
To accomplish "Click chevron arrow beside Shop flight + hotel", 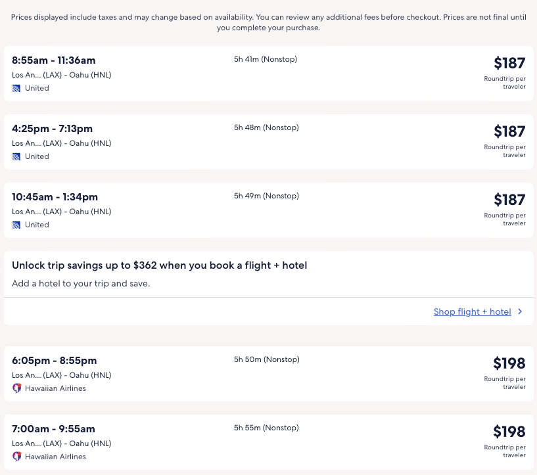I will tap(520, 312).
